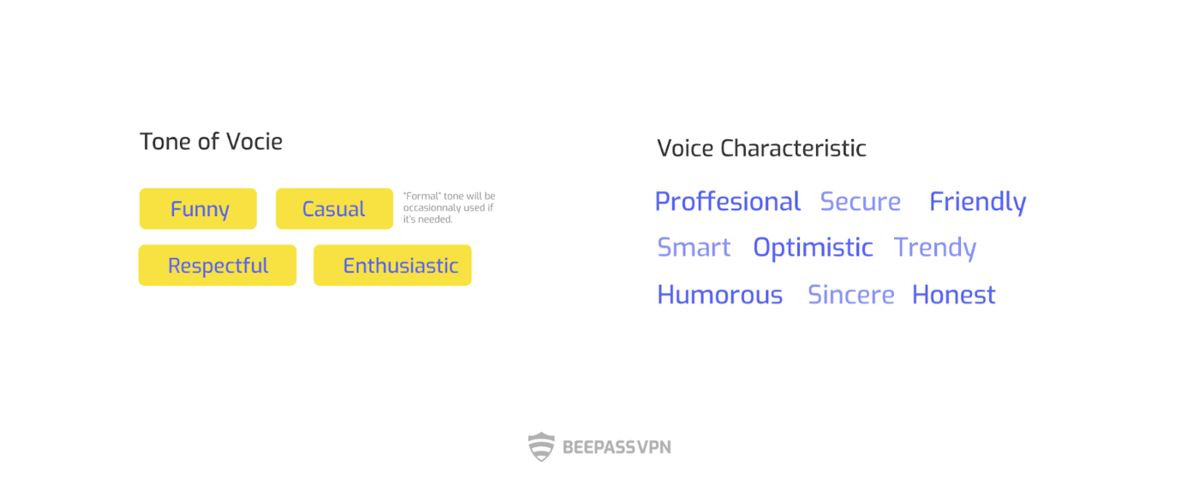Pick the Honest characteristic word
The height and width of the screenshot is (495, 1199).
click(954, 295)
